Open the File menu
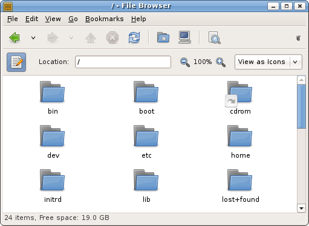The width and height of the screenshot is (309, 226). click(13, 19)
